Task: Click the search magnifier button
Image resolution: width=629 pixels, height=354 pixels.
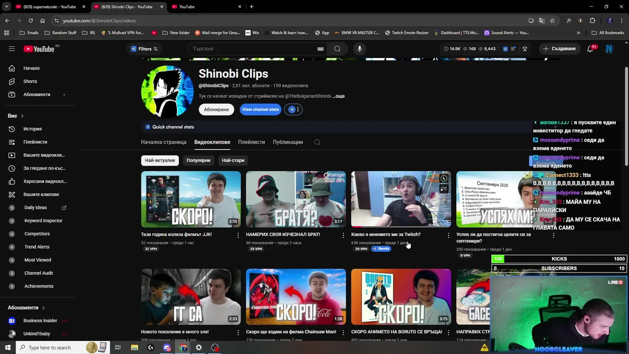Action: (x=337, y=49)
